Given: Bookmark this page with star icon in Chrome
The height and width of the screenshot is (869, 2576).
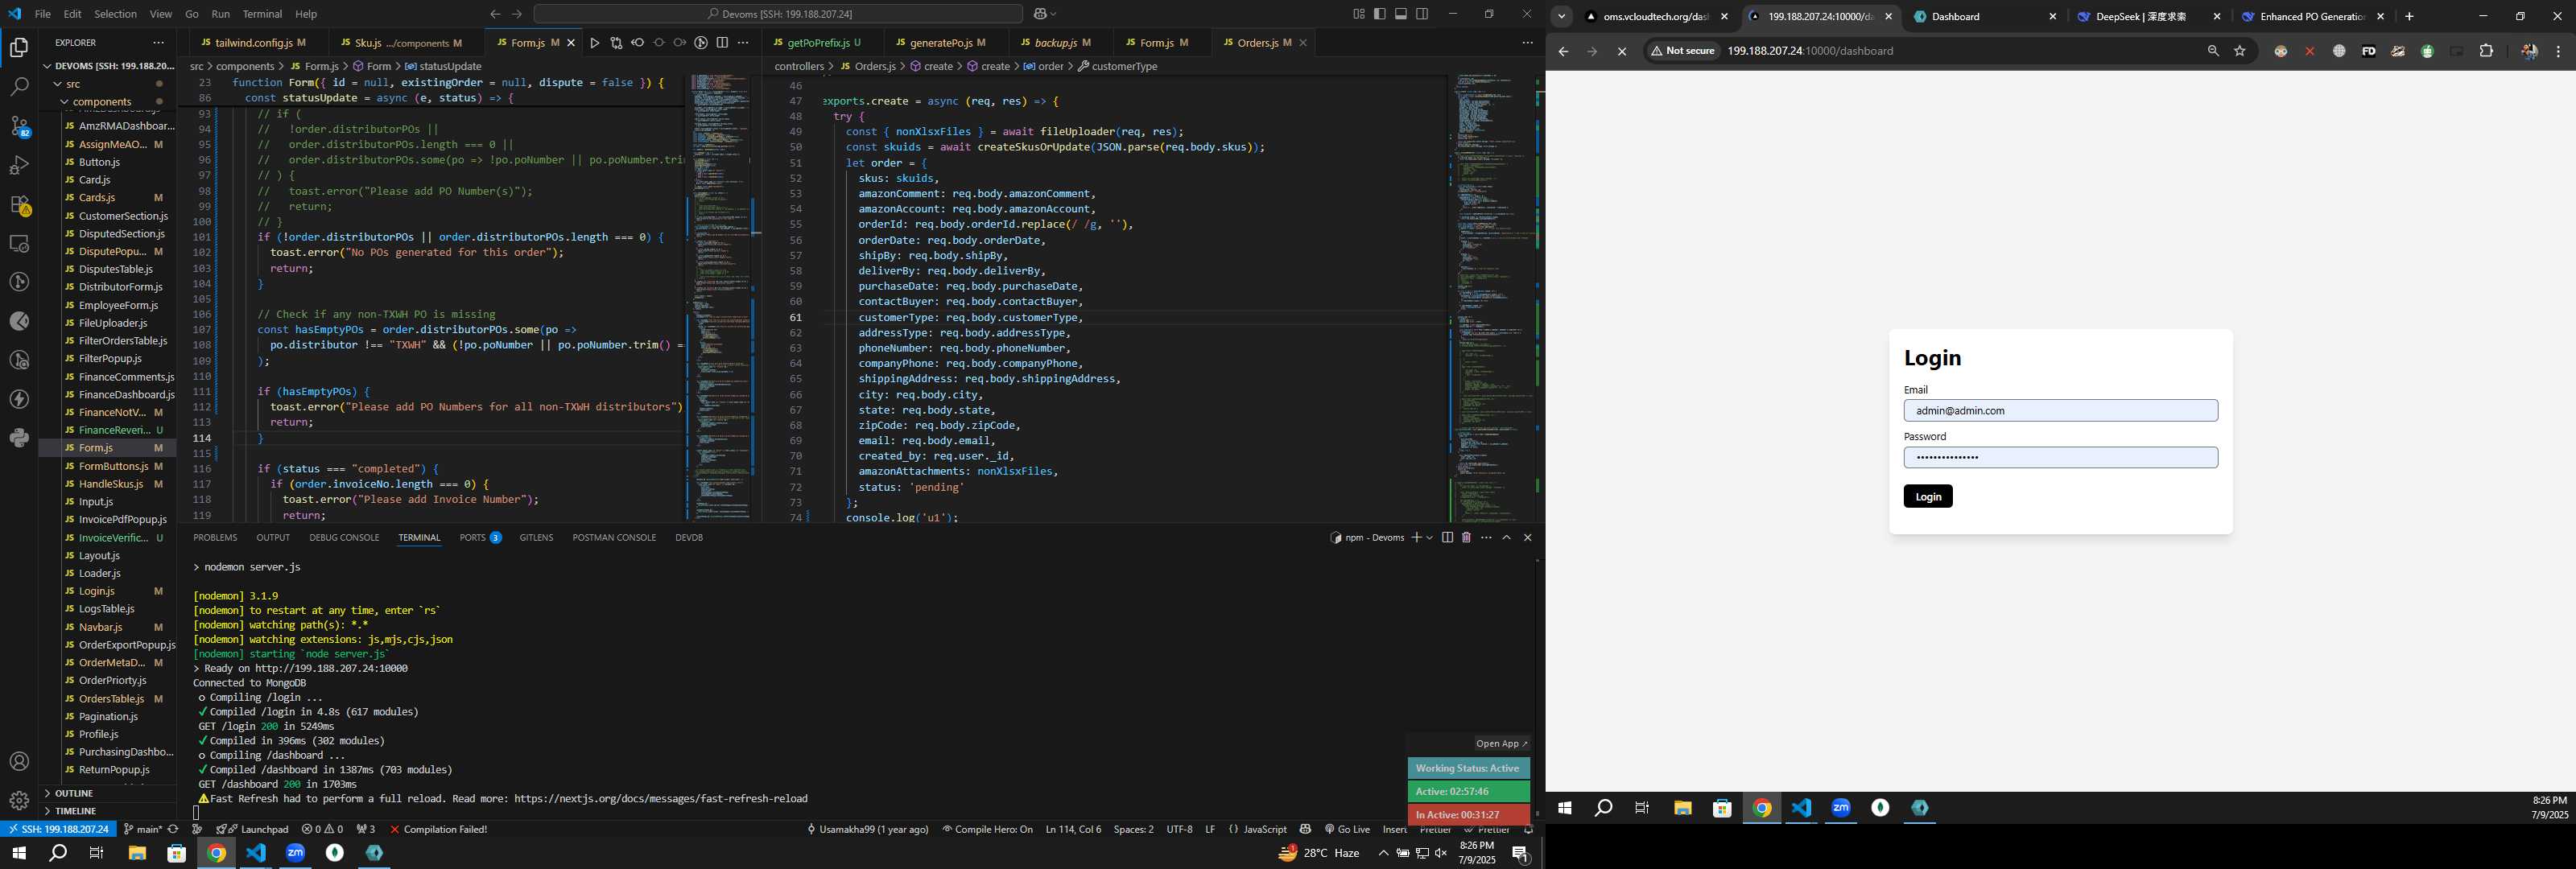Looking at the screenshot, I should tap(2240, 51).
